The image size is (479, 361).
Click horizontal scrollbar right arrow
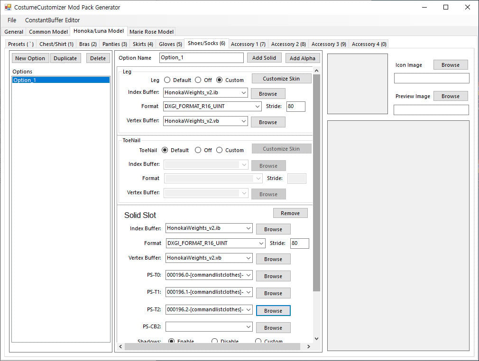coord(309,346)
